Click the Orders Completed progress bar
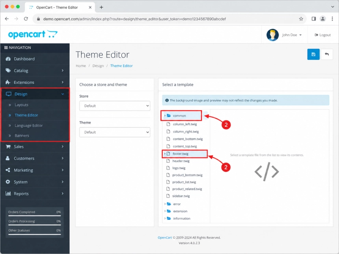339x254 pixels. [x=35, y=215]
